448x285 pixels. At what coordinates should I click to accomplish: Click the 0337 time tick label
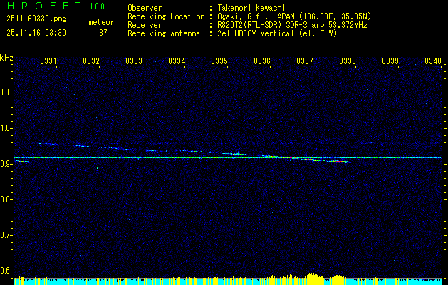(305, 61)
